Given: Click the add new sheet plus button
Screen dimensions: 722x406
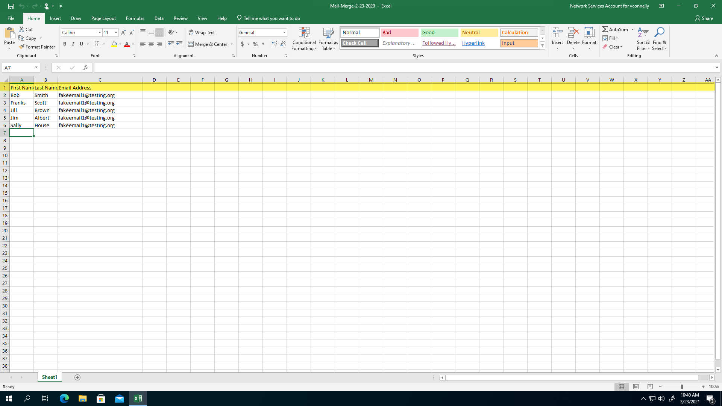Looking at the screenshot, I should click(x=77, y=377).
